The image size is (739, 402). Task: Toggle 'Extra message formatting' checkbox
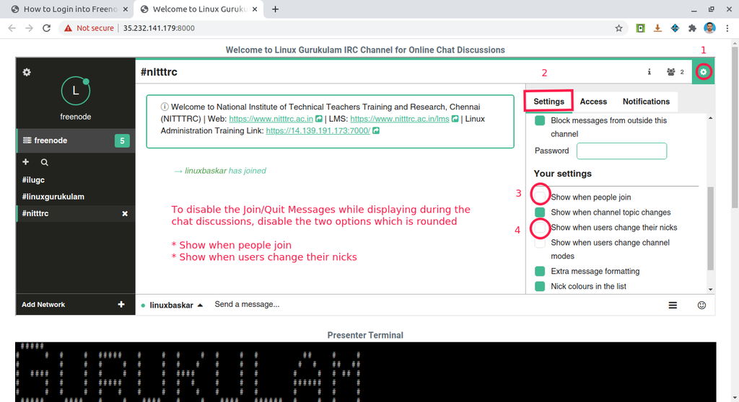click(540, 272)
